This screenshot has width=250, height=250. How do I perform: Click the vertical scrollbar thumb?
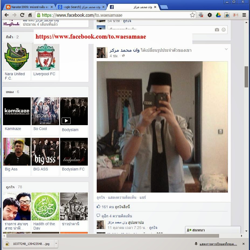point(246,77)
